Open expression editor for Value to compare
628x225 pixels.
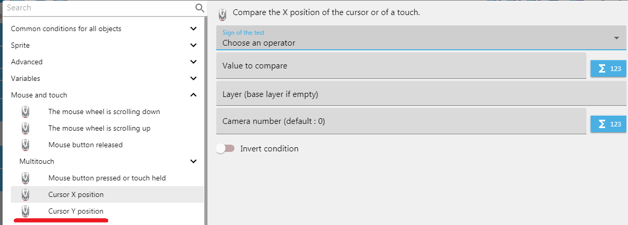pyautogui.click(x=609, y=68)
